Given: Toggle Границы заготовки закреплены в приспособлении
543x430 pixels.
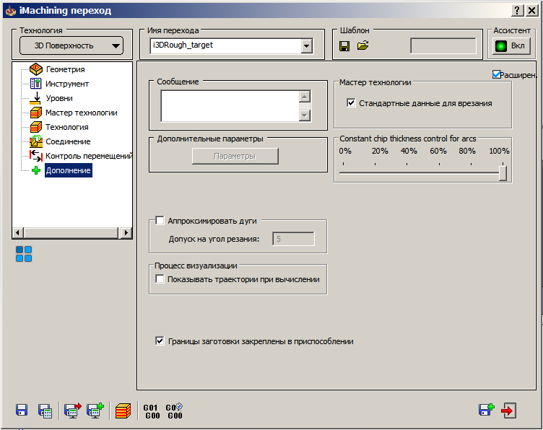Looking at the screenshot, I should (x=160, y=341).
